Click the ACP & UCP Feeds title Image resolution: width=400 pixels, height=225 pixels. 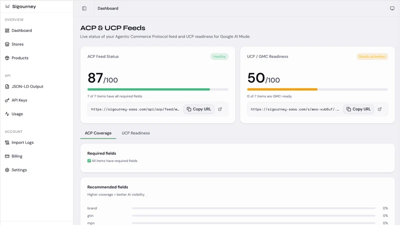(x=113, y=28)
